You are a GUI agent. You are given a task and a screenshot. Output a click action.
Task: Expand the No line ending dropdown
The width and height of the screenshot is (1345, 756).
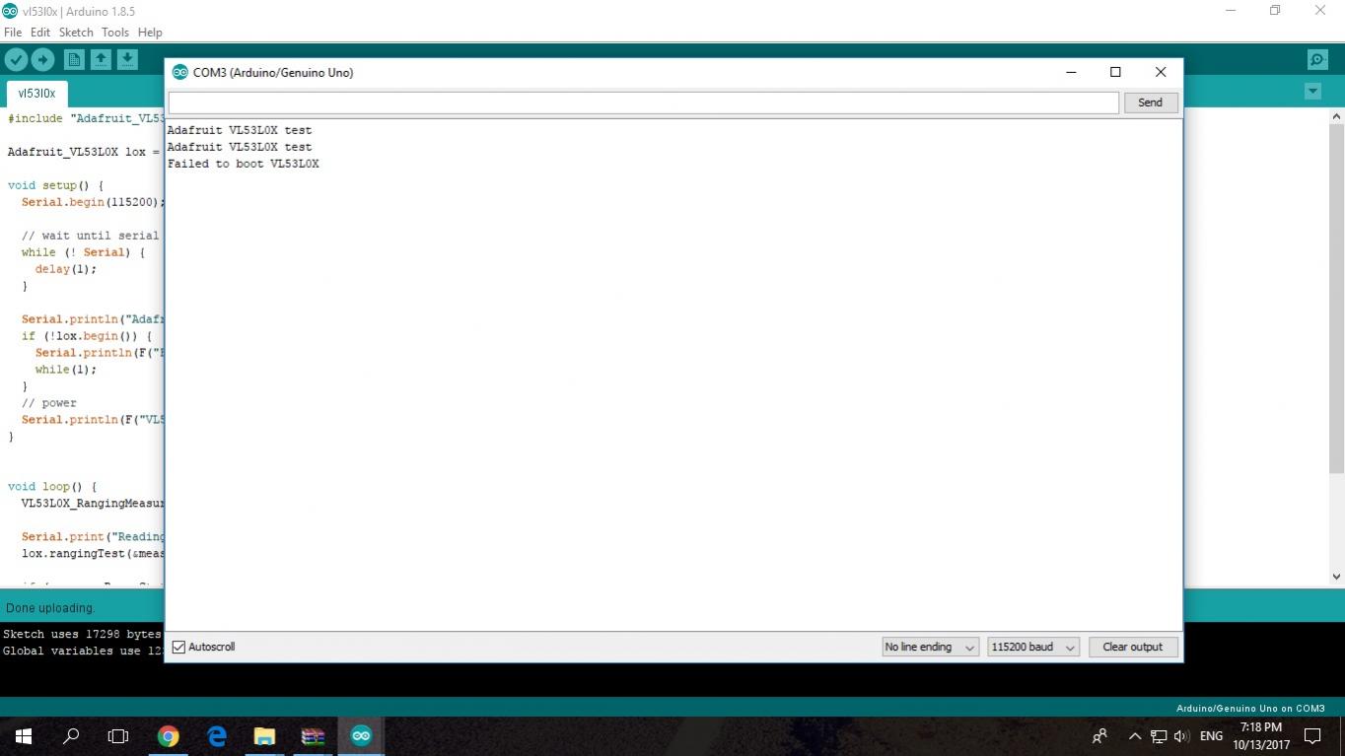[x=930, y=648]
